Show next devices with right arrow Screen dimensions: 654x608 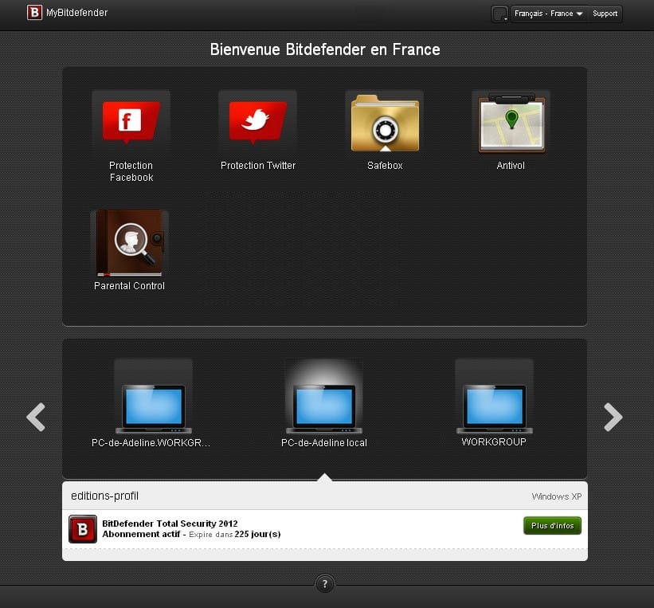coord(613,417)
